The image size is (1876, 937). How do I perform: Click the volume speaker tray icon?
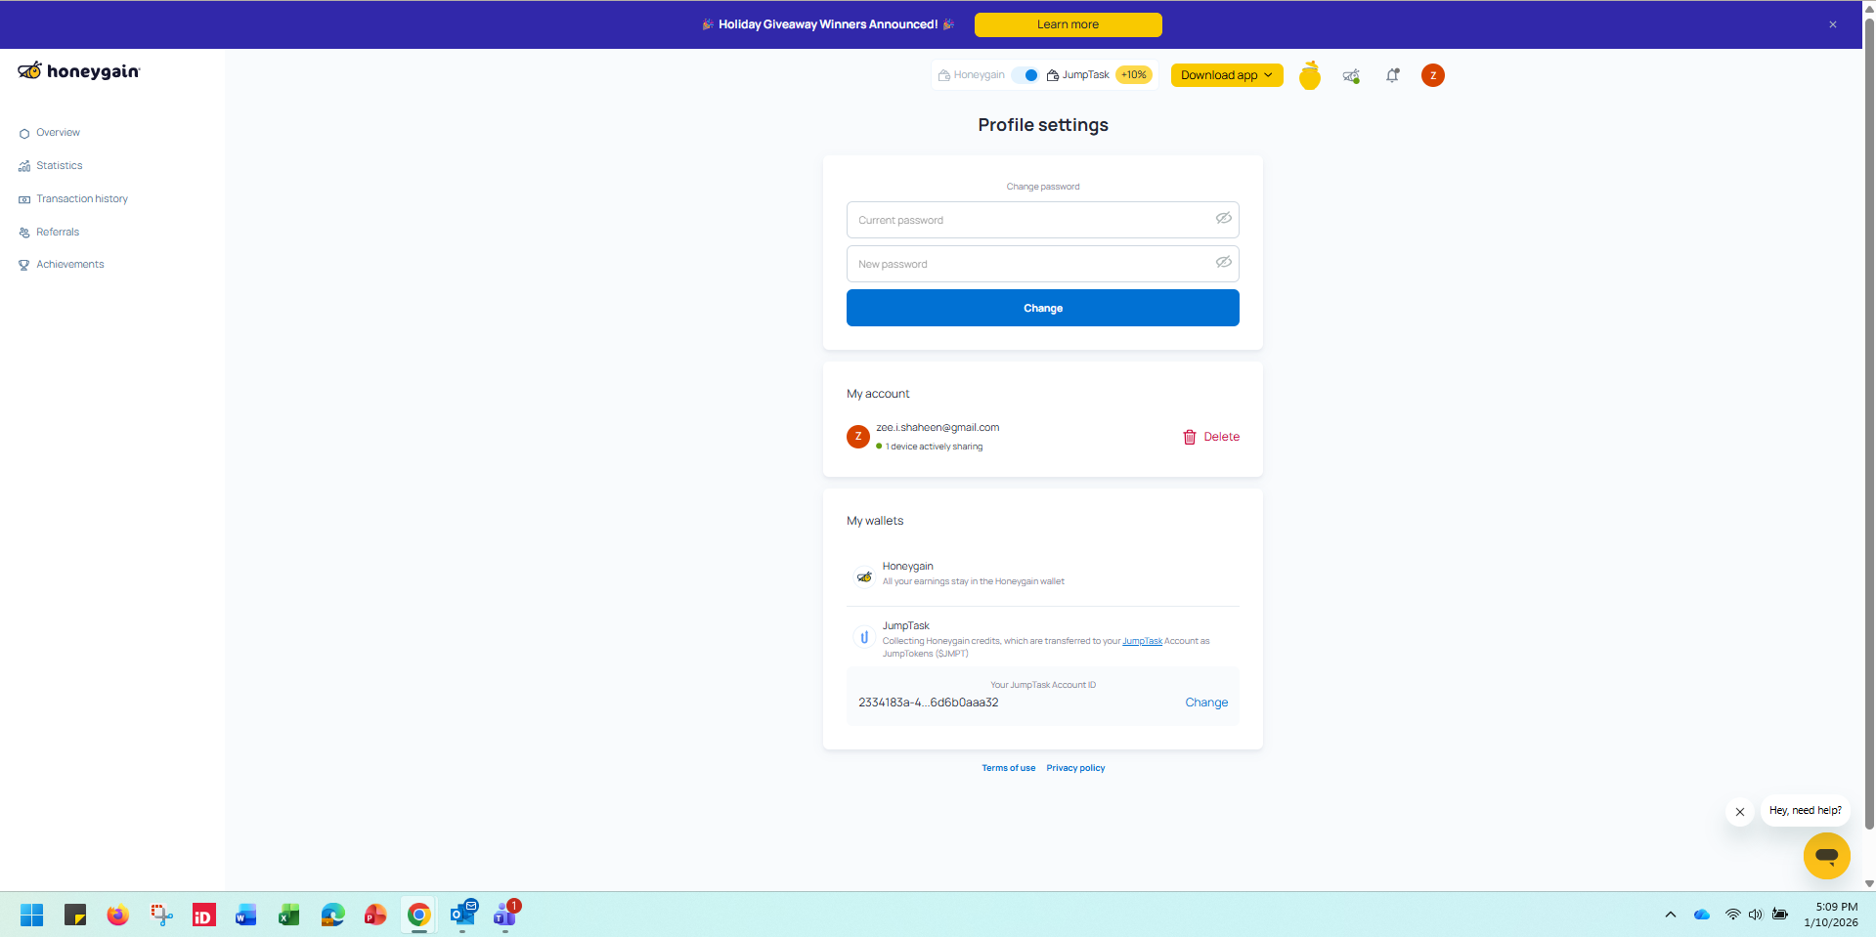point(1756,916)
